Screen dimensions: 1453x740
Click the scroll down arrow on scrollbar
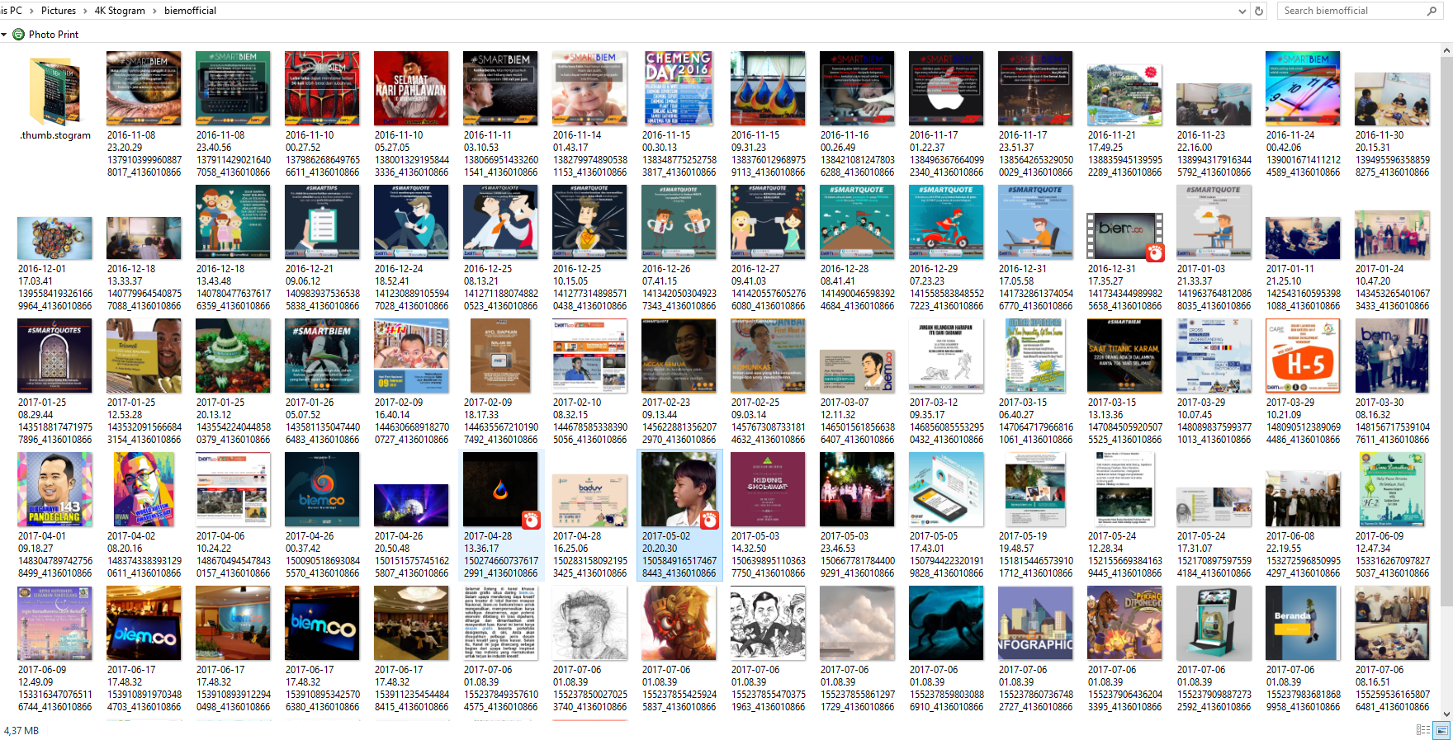[1446, 714]
